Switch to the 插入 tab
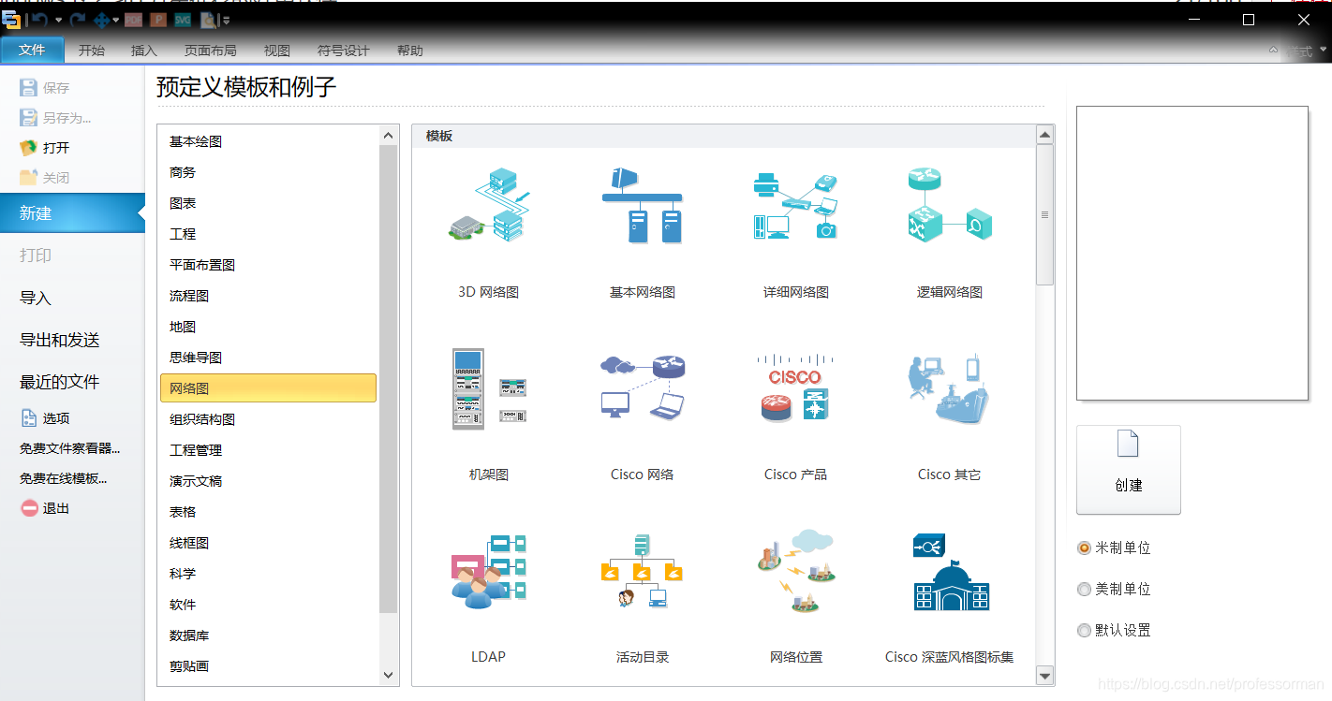The width and height of the screenshot is (1332, 701). click(144, 51)
